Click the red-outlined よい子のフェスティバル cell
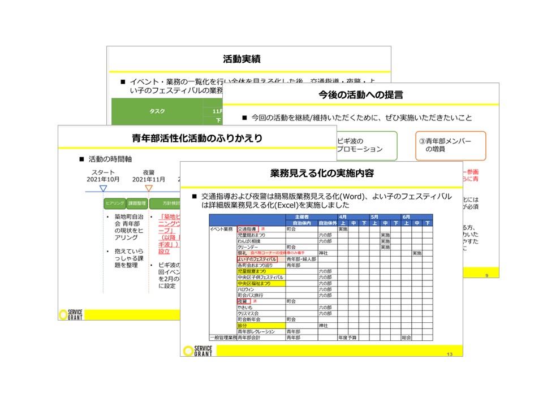Image resolution: width=543 pixels, height=407 pixels. 257,259
